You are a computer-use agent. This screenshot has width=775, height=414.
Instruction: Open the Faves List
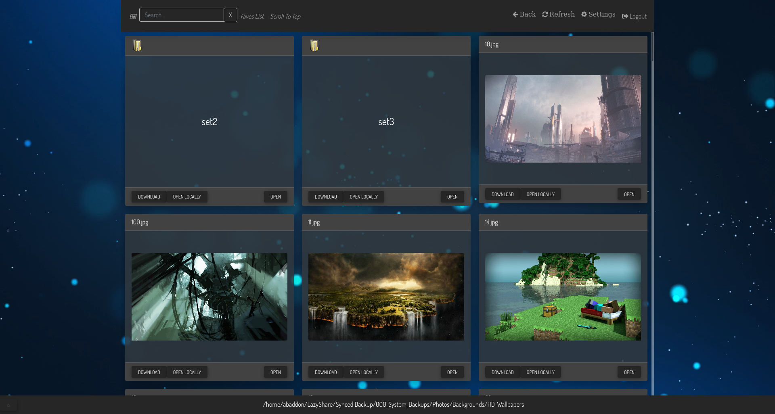pos(252,17)
